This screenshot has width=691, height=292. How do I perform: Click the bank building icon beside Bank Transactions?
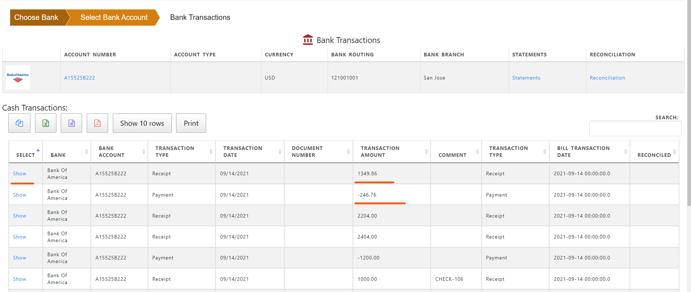[x=308, y=40]
